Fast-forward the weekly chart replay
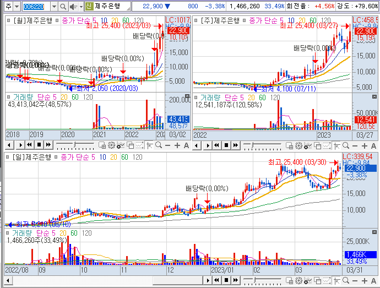This screenshot has height=288, width=380. pos(236,145)
